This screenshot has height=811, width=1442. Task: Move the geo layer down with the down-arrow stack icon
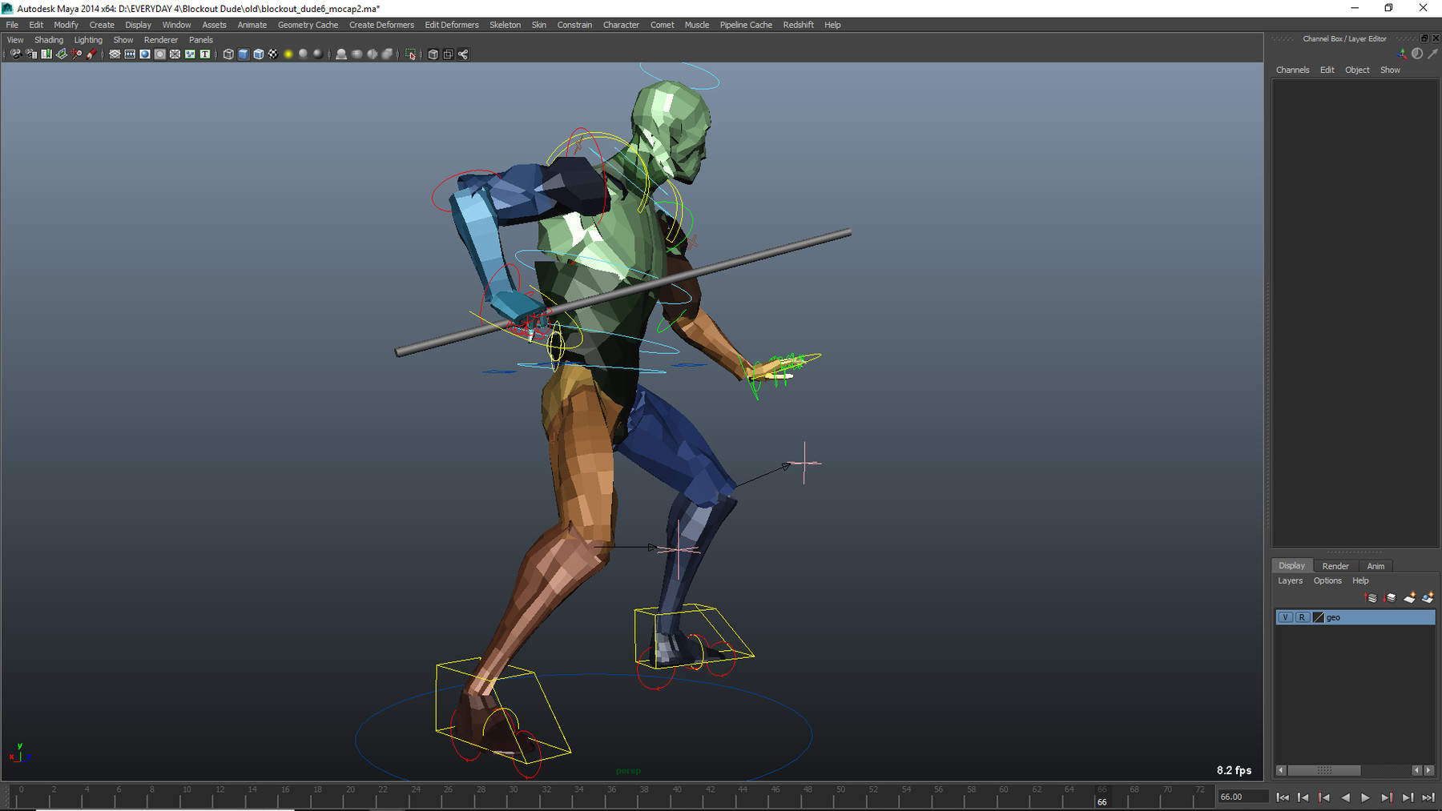(1389, 598)
